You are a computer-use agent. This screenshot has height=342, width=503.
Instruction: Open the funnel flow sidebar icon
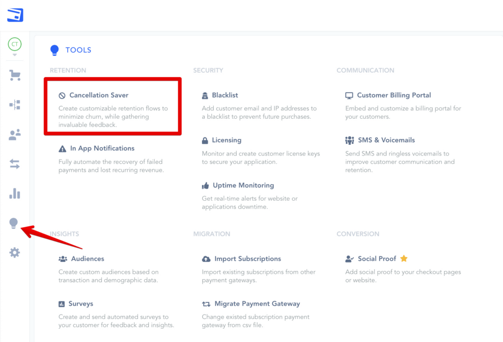point(15,105)
